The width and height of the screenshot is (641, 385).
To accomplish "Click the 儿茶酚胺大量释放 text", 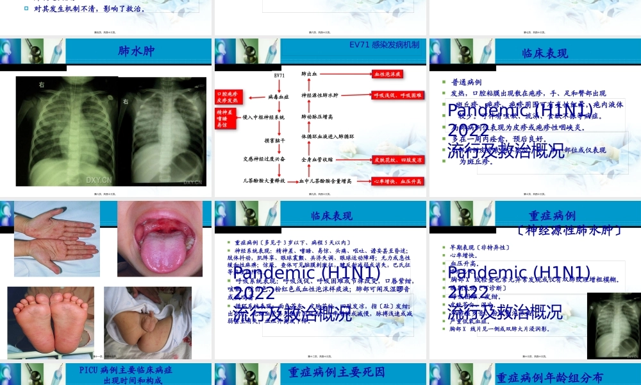I will click(x=264, y=180).
